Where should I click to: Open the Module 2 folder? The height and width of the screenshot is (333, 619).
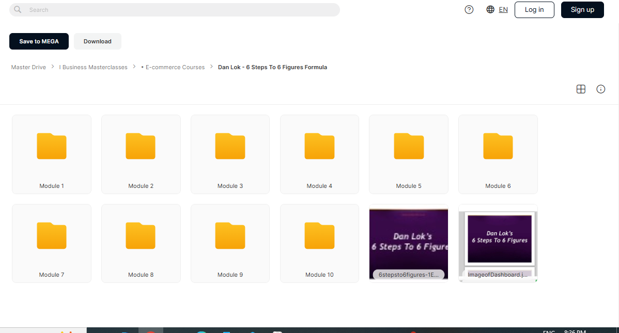141,154
